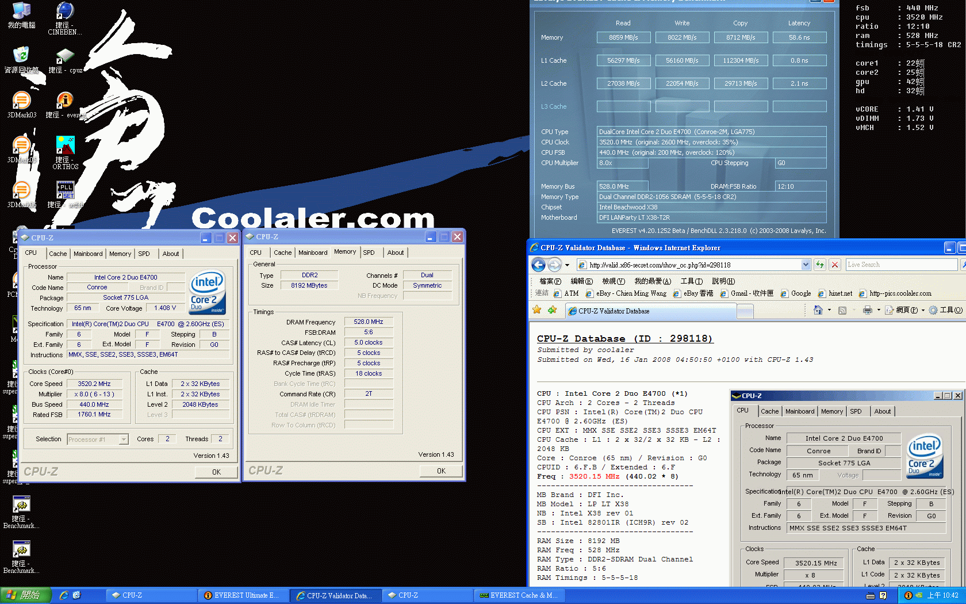Click the IE stop loading red X

835,265
